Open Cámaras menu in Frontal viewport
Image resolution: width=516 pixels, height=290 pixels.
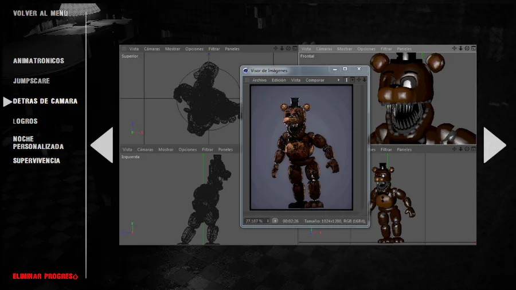324,49
